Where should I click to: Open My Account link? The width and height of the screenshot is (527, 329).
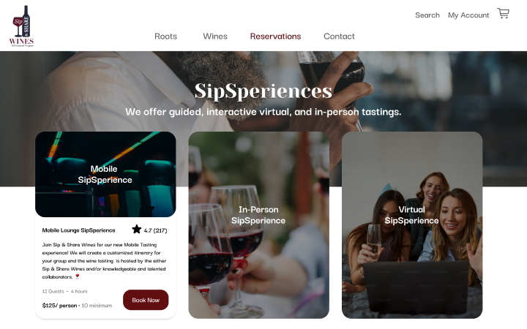tap(468, 15)
